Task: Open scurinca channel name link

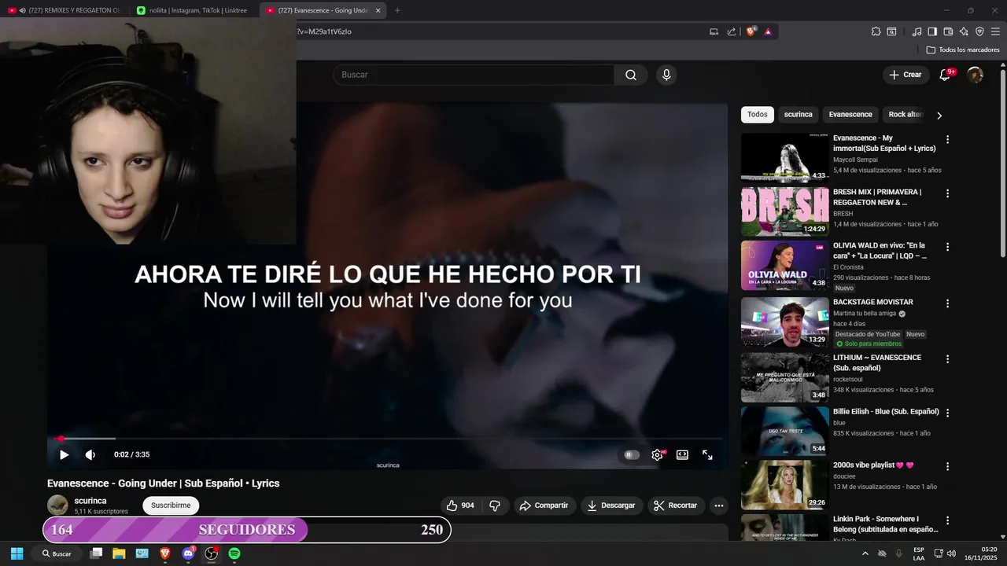Action: pyautogui.click(x=90, y=501)
